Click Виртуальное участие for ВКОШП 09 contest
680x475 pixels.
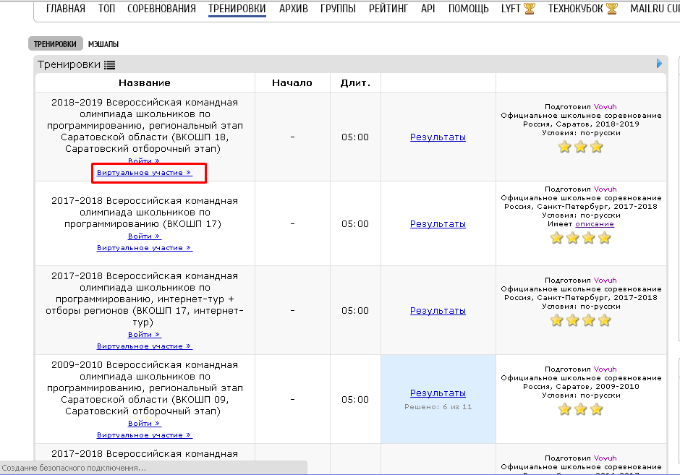pyautogui.click(x=145, y=435)
